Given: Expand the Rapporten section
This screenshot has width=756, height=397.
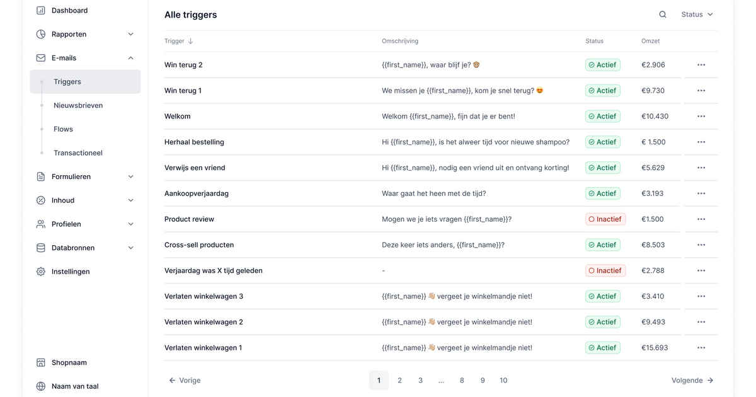Looking at the screenshot, I should (130, 34).
